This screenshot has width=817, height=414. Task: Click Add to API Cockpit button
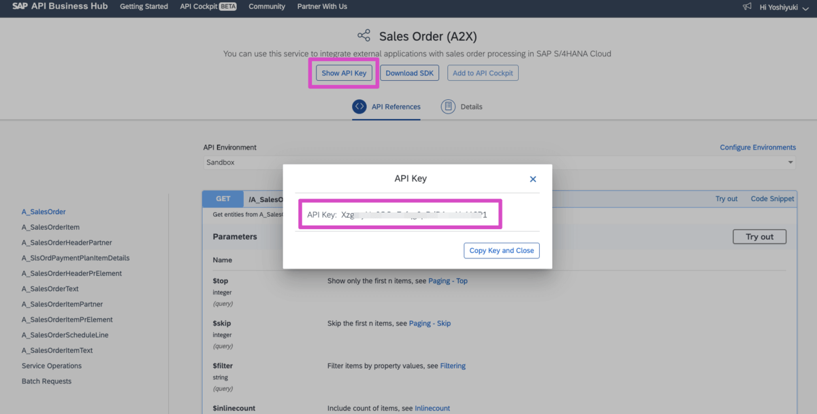[x=483, y=73]
